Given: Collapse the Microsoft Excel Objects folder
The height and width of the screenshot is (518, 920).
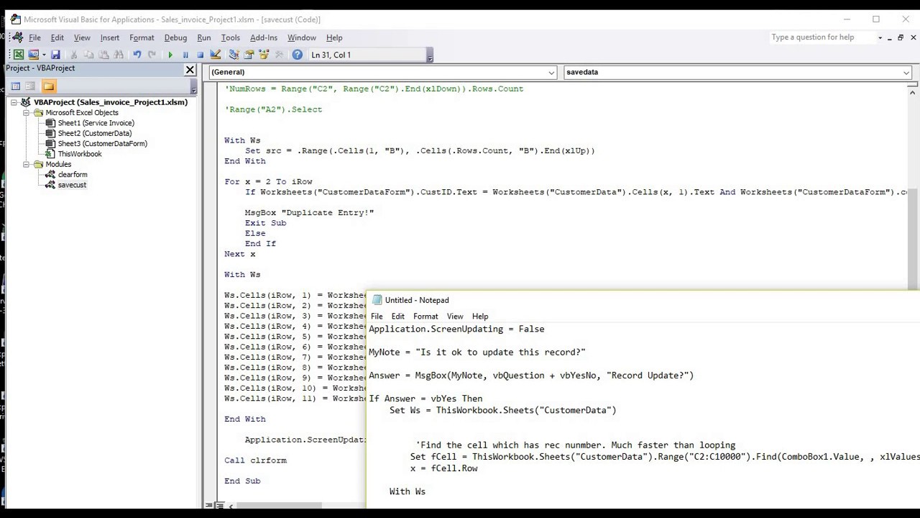Looking at the screenshot, I should [x=27, y=113].
